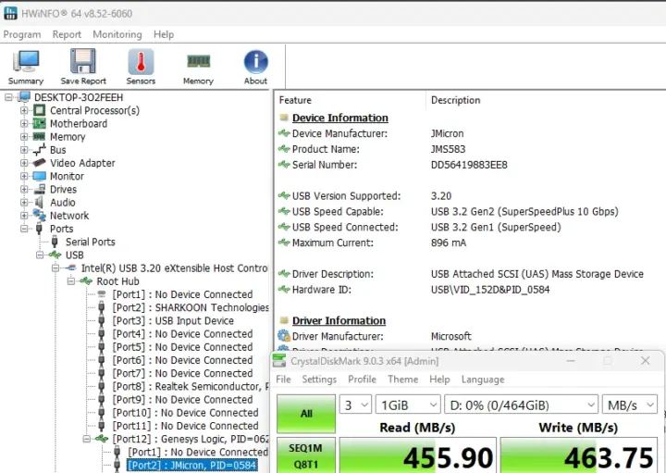Open the MB/s unit dropdown
The width and height of the screenshot is (666, 473).
pyautogui.click(x=630, y=405)
